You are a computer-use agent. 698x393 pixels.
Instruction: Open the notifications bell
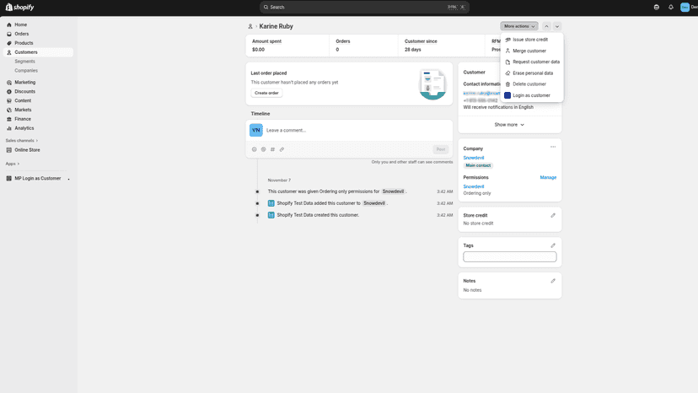(671, 7)
